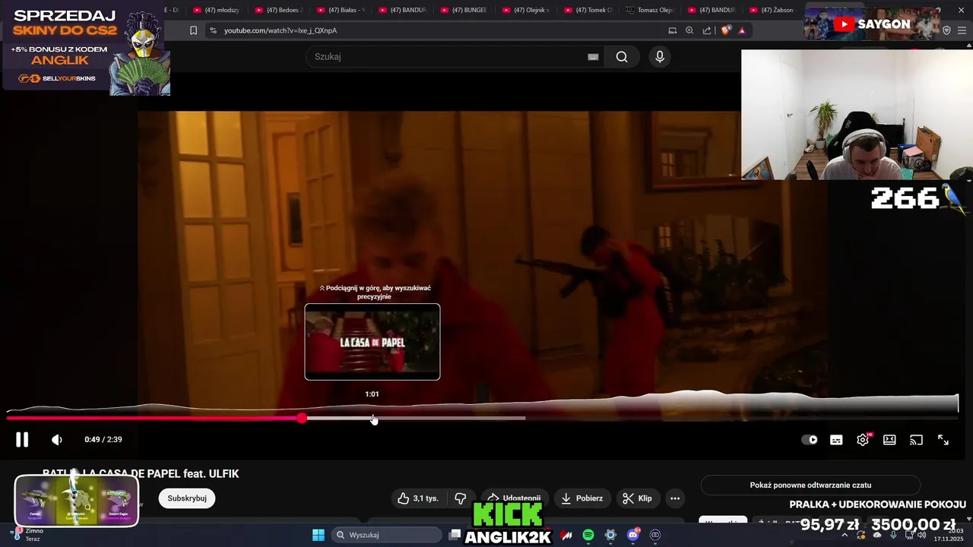Switch to the "(47) Tomek O" tab
This screenshot has width=973, height=547.
[588, 10]
